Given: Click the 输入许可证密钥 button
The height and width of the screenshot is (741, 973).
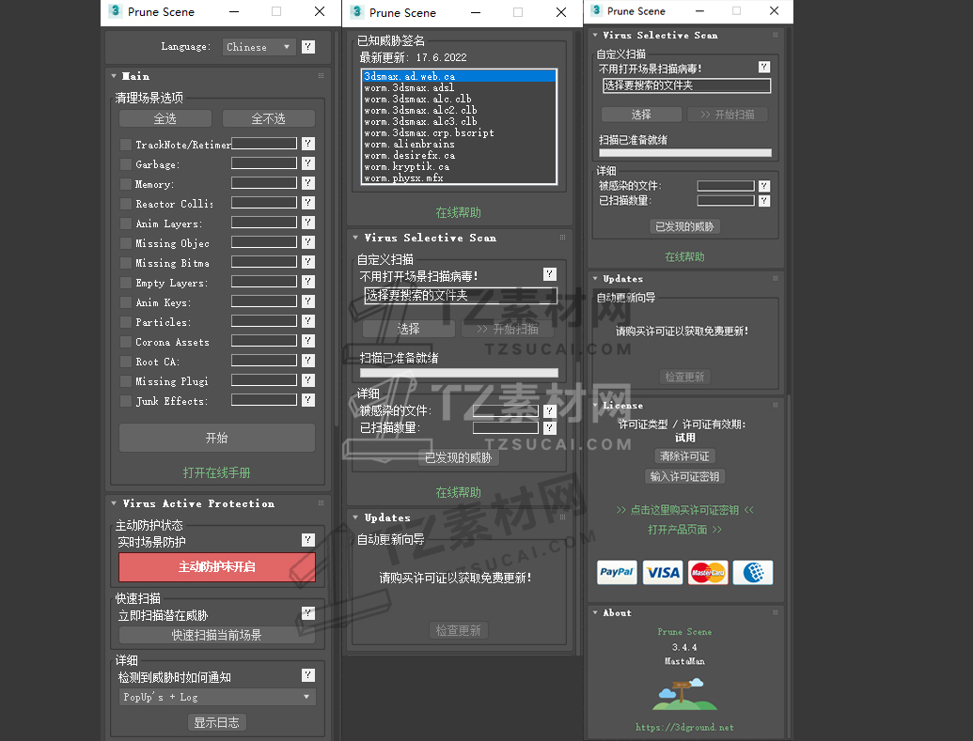Looking at the screenshot, I should pos(684,476).
